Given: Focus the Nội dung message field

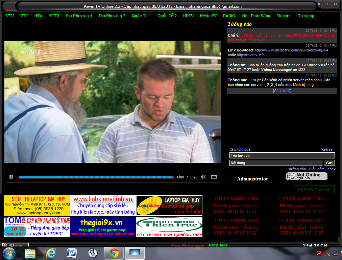Looking at the screenshot, I should click(x=276, y=163).
